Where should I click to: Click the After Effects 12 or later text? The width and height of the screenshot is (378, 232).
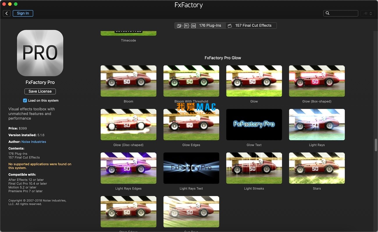tap(26, 180)
